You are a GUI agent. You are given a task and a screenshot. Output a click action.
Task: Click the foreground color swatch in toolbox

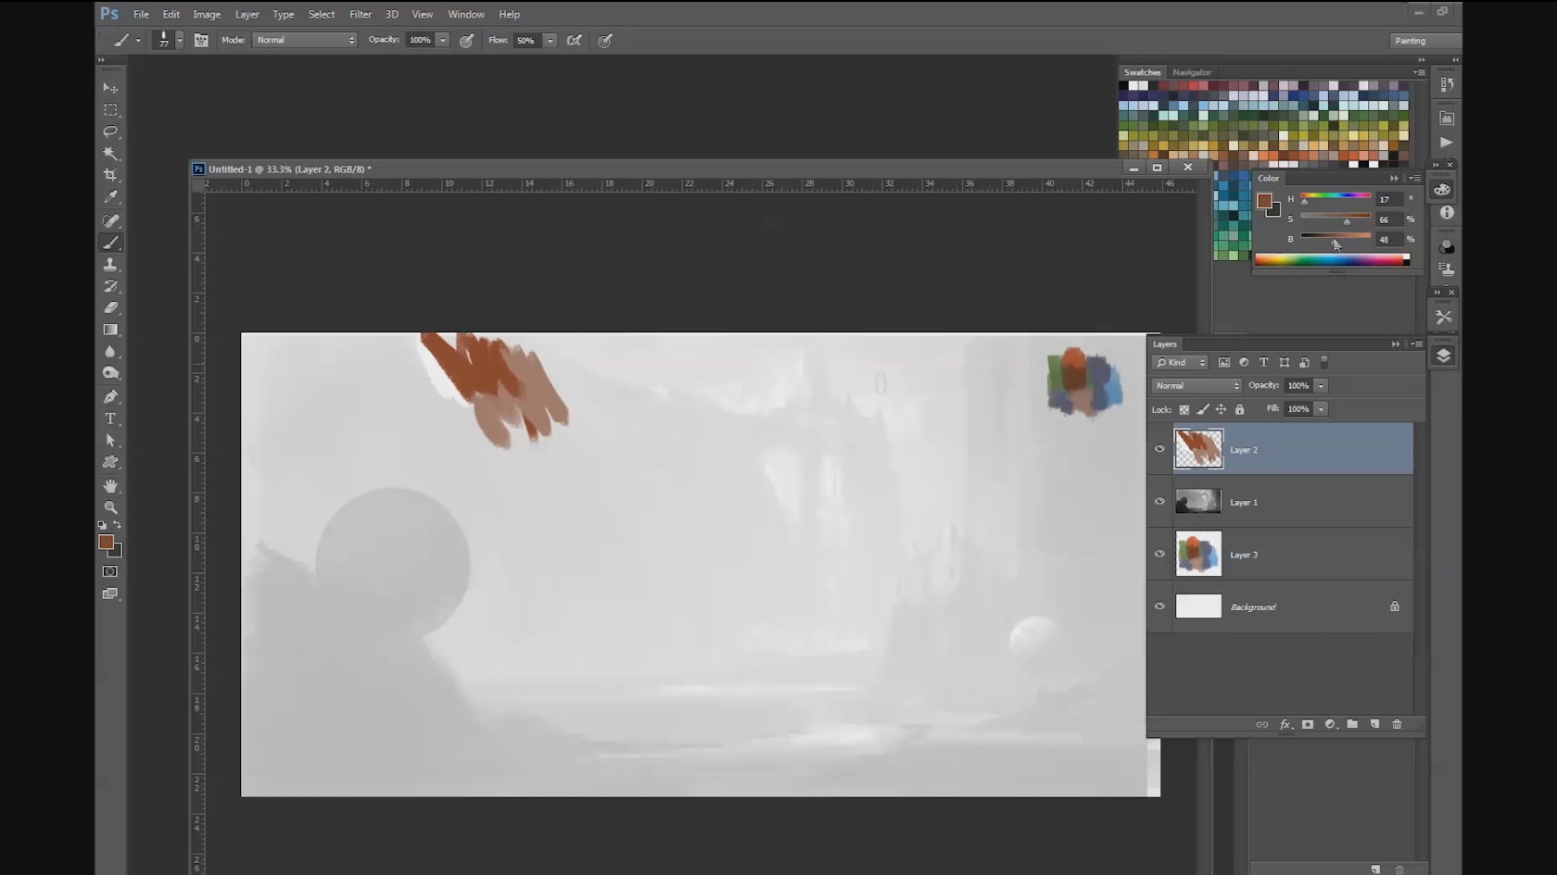pos(106,543)
